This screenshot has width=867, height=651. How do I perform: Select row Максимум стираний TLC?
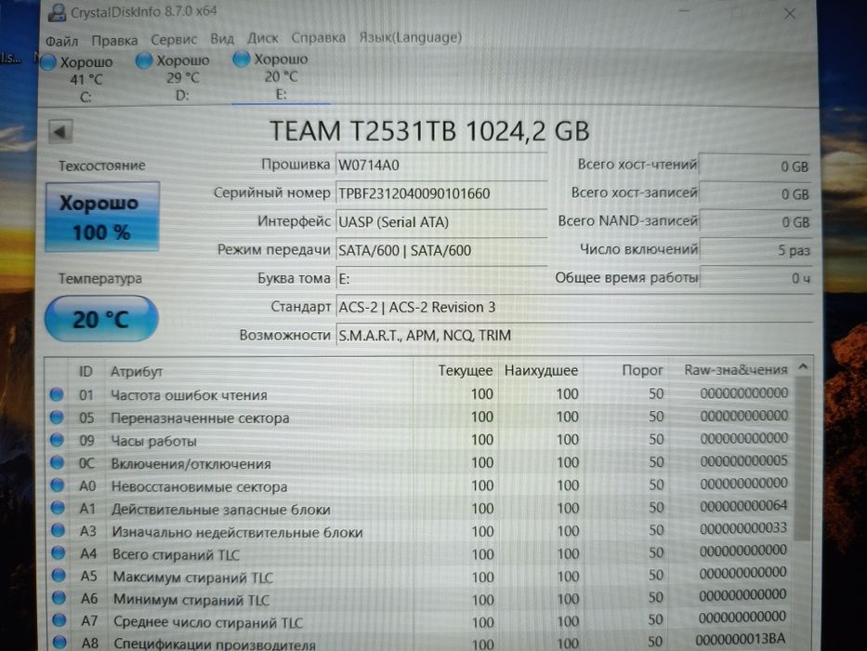tap(420, 576)
